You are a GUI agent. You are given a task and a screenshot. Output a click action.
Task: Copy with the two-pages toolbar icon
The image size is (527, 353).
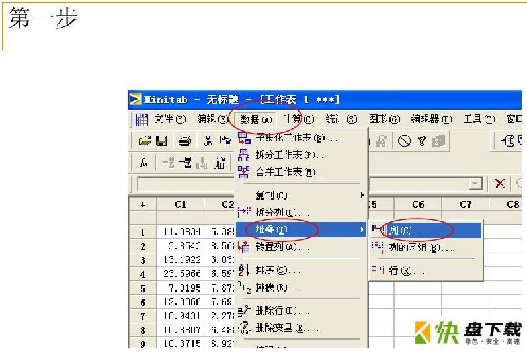click(x=225, y=141)
